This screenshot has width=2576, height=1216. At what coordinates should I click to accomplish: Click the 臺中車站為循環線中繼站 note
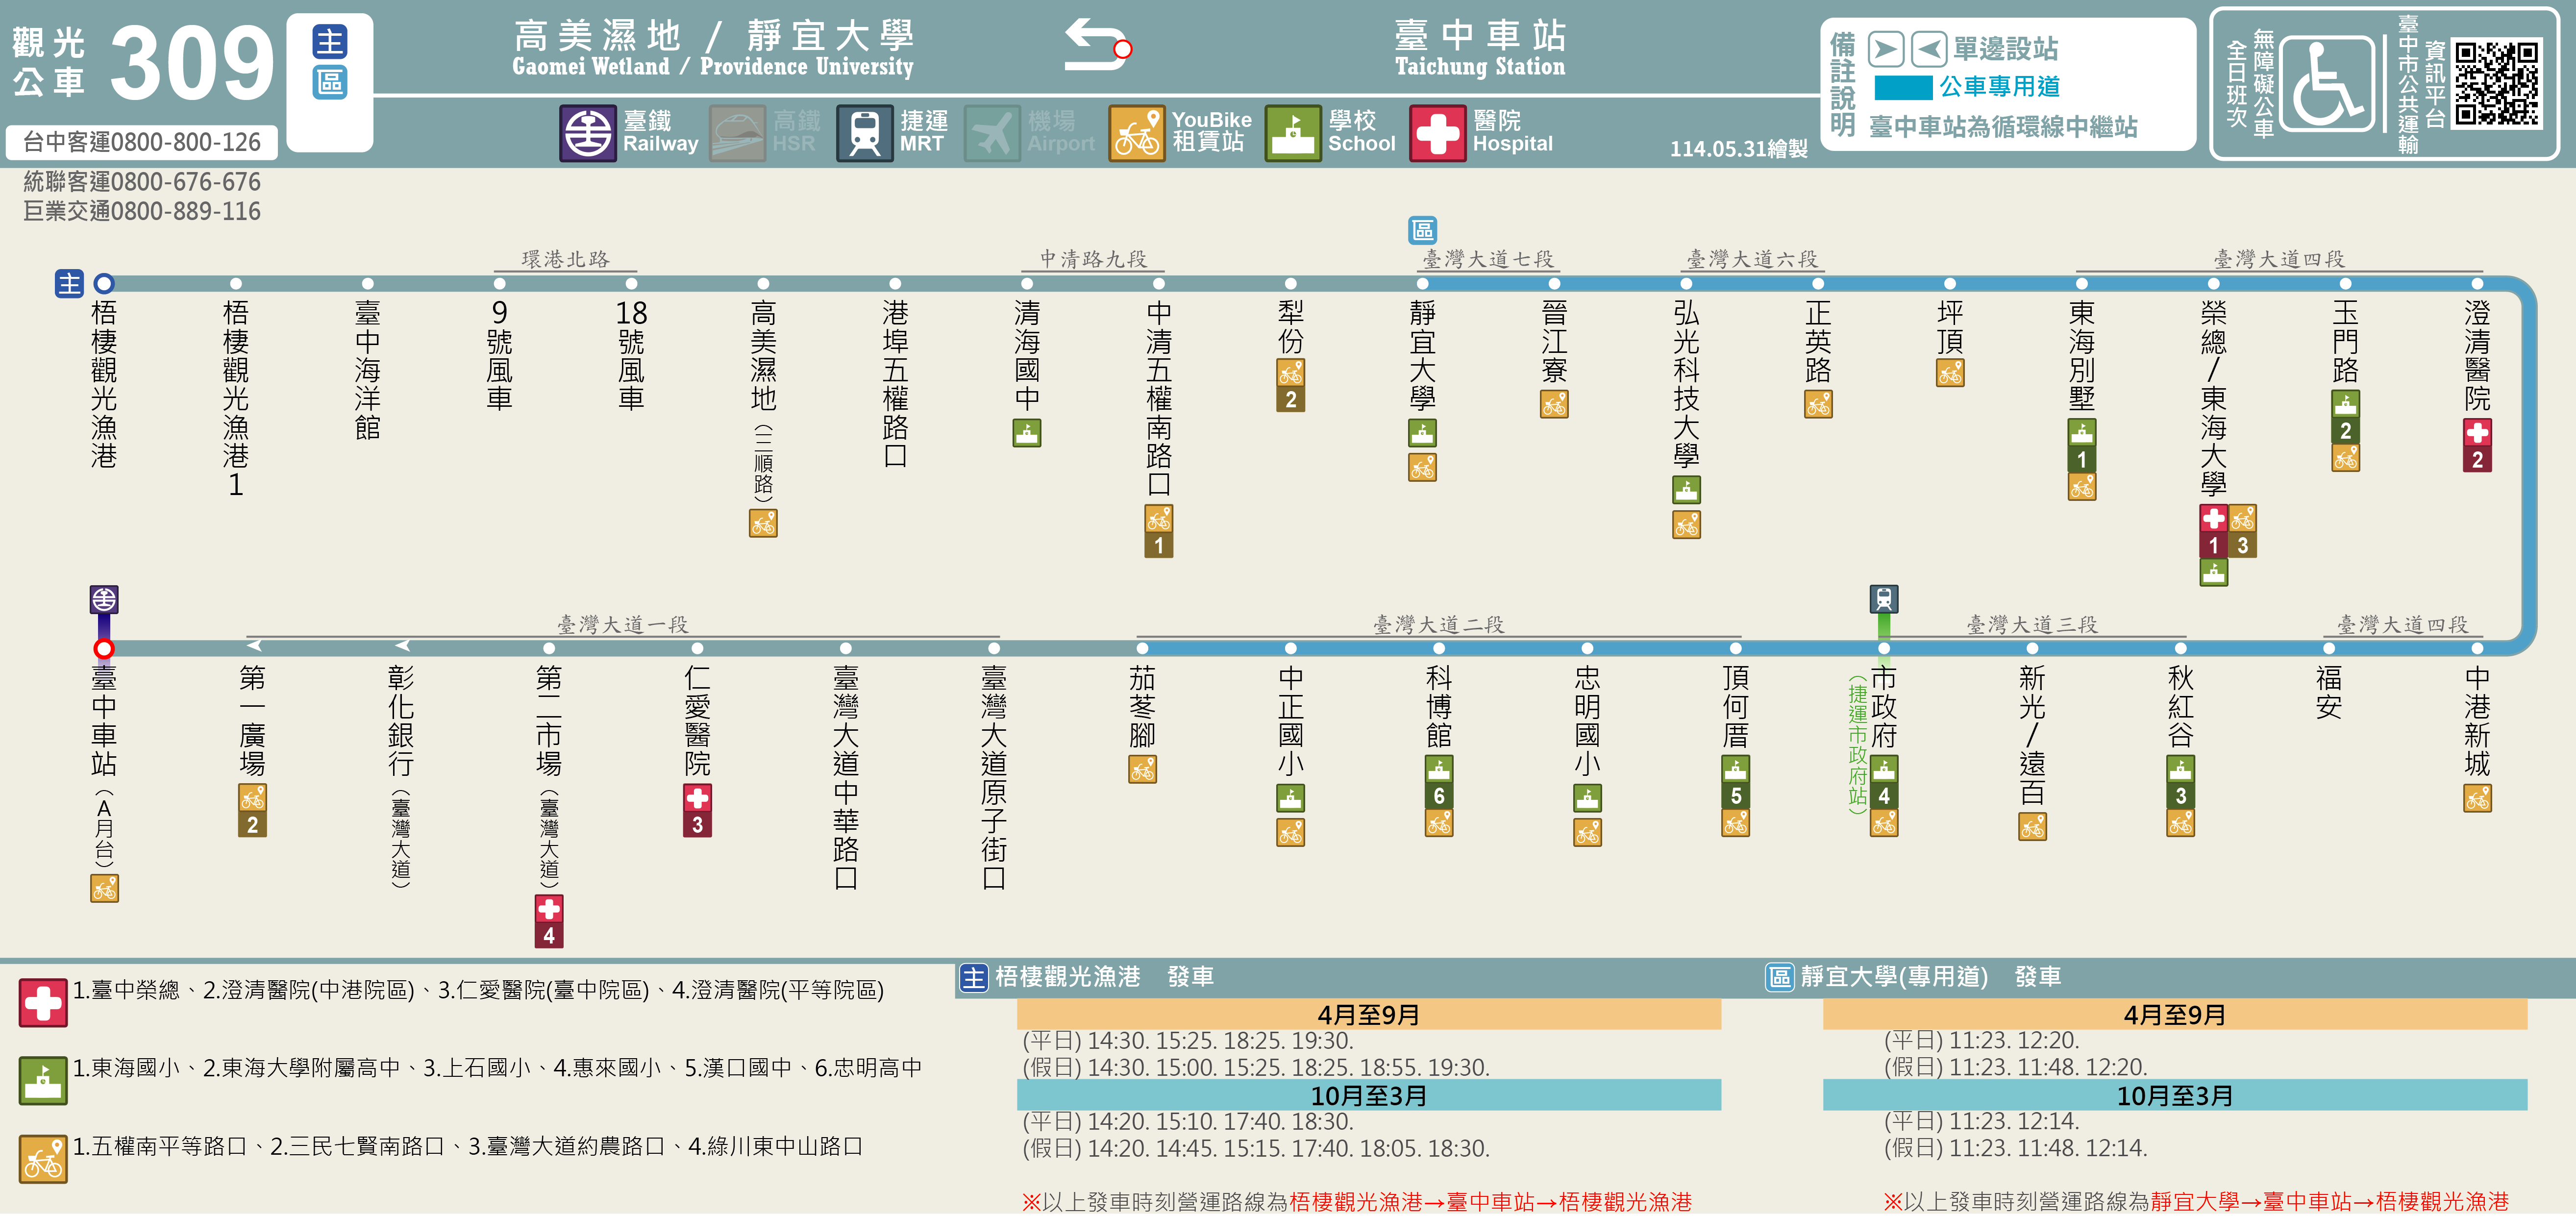[x=2003, y=127]
